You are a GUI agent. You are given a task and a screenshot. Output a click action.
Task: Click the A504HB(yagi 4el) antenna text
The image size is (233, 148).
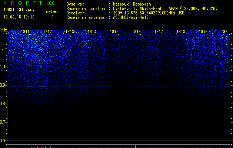(131, 17)
